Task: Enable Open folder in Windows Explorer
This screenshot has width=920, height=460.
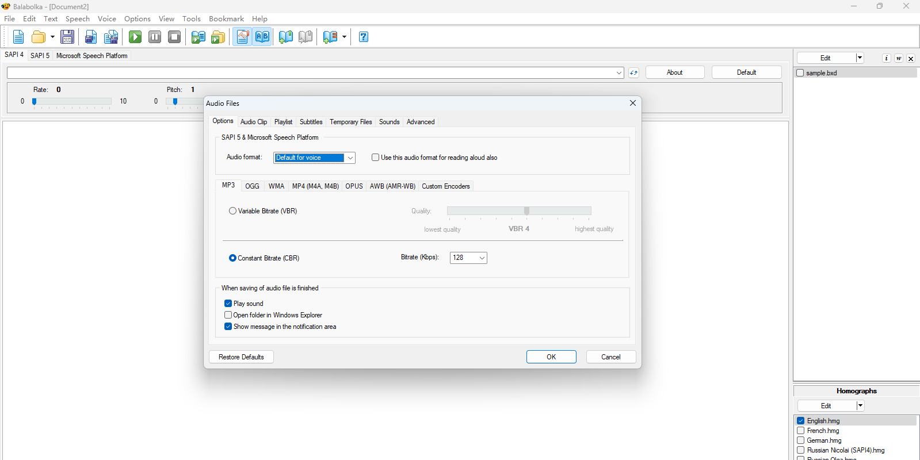Action: tap(228, 315)
